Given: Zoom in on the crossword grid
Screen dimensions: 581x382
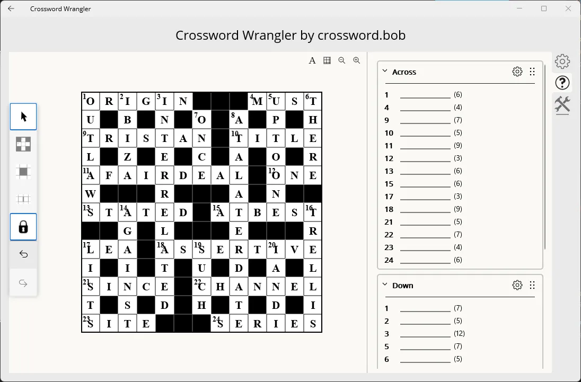Looking at the screenshot, I should (x=356, y=60).
